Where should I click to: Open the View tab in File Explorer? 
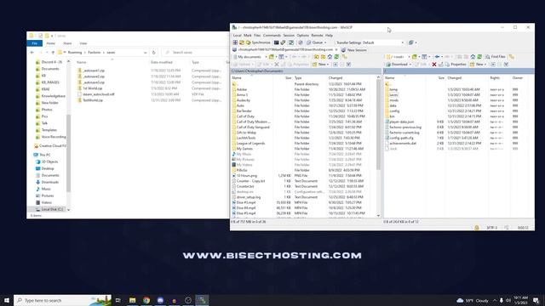pyautogui.click(x=83, y=43)
